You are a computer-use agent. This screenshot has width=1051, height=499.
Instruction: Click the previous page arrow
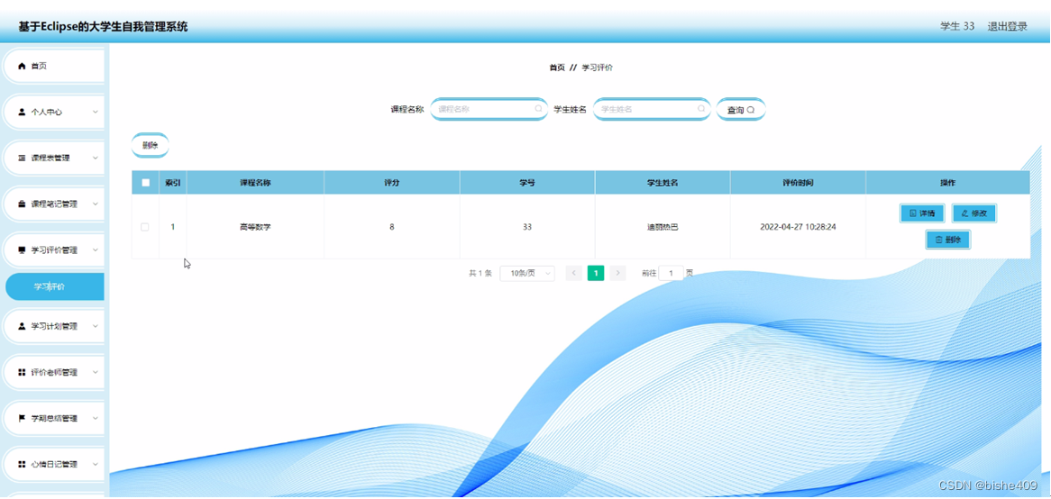click(x=574, y=273)
